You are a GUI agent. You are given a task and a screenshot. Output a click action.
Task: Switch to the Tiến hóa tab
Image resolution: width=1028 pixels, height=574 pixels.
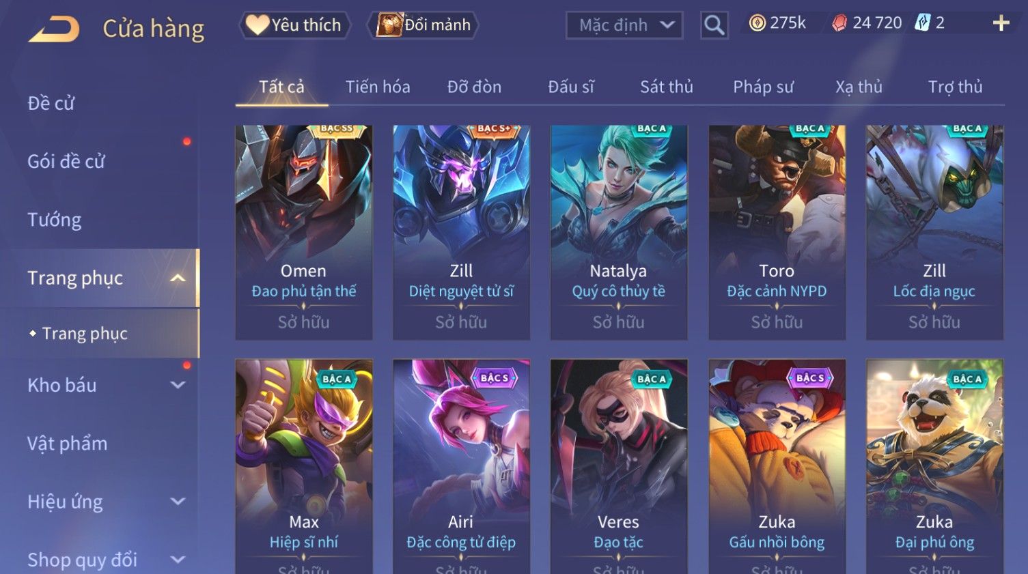point(378,87)
